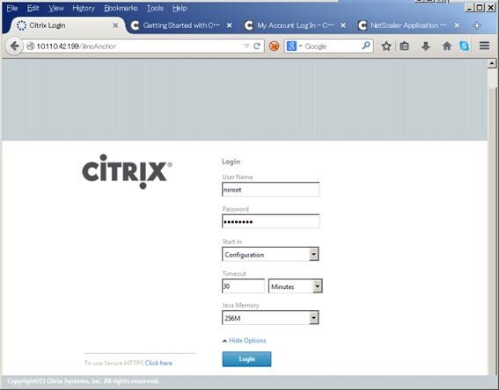499x390 pixels.
Task: Open the Google search engine selector icon
Action: (291, 47)
